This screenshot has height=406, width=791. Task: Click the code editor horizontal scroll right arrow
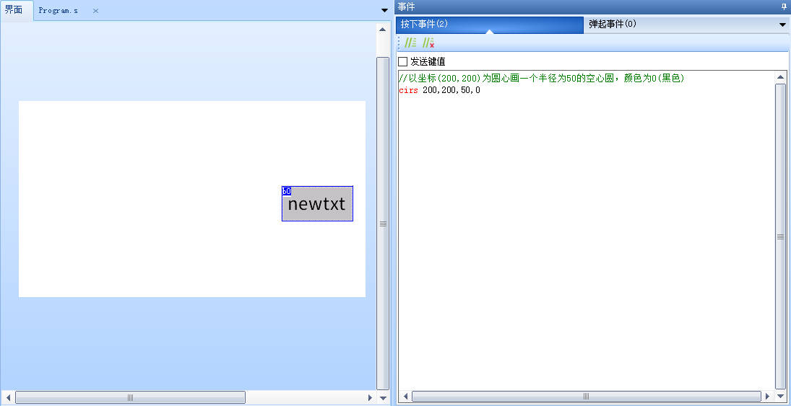pos(767,396)
